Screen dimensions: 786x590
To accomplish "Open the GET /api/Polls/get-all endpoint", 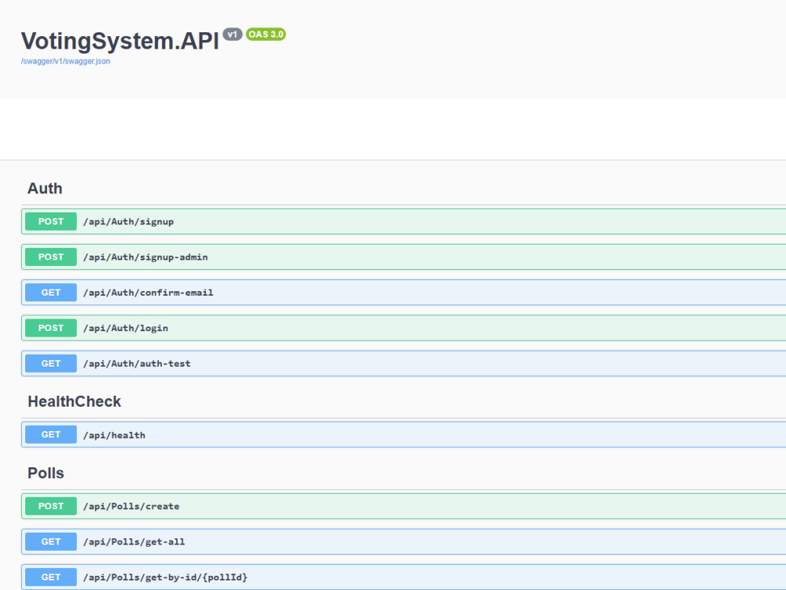I will pos(403,542).
